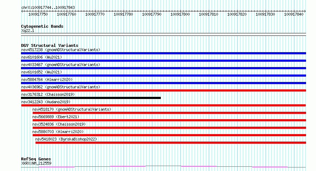Select the blue bar for nsv4517238
The width and height of the screenshot is (316, 171).
point(163,53)
